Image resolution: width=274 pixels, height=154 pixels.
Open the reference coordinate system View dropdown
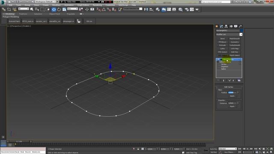tap(72, 9)
